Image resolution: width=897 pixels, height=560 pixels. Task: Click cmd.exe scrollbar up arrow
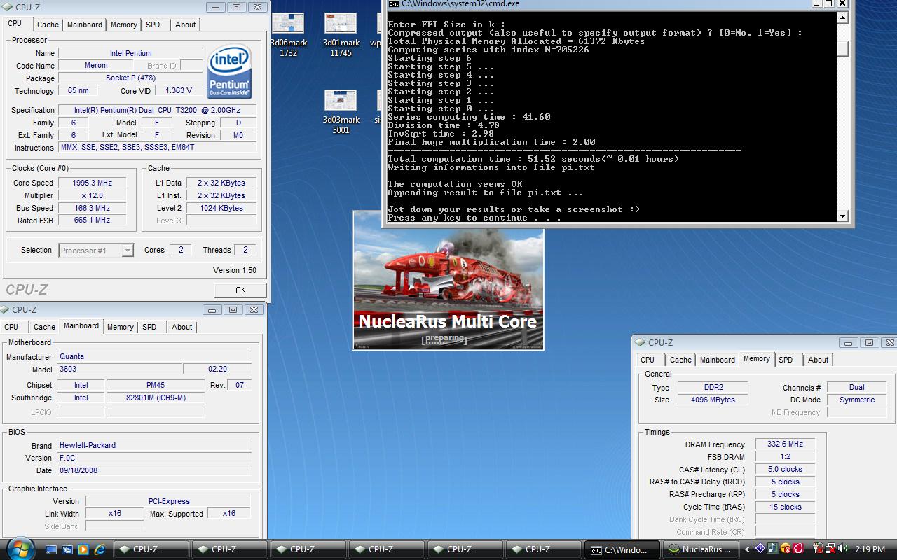[x=843, y=18]
